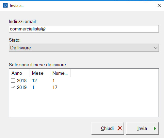The image size is (164, 138).
Task: Select the 2018 row year text
Action: click(x=22, y=80)
